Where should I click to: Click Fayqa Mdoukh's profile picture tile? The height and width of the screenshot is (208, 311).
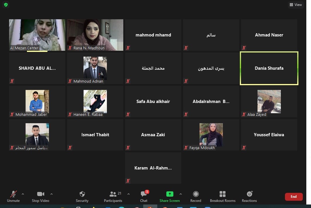coord(211,134)
